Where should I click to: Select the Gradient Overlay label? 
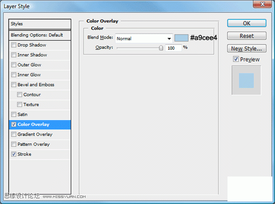(x=35, y=134)
